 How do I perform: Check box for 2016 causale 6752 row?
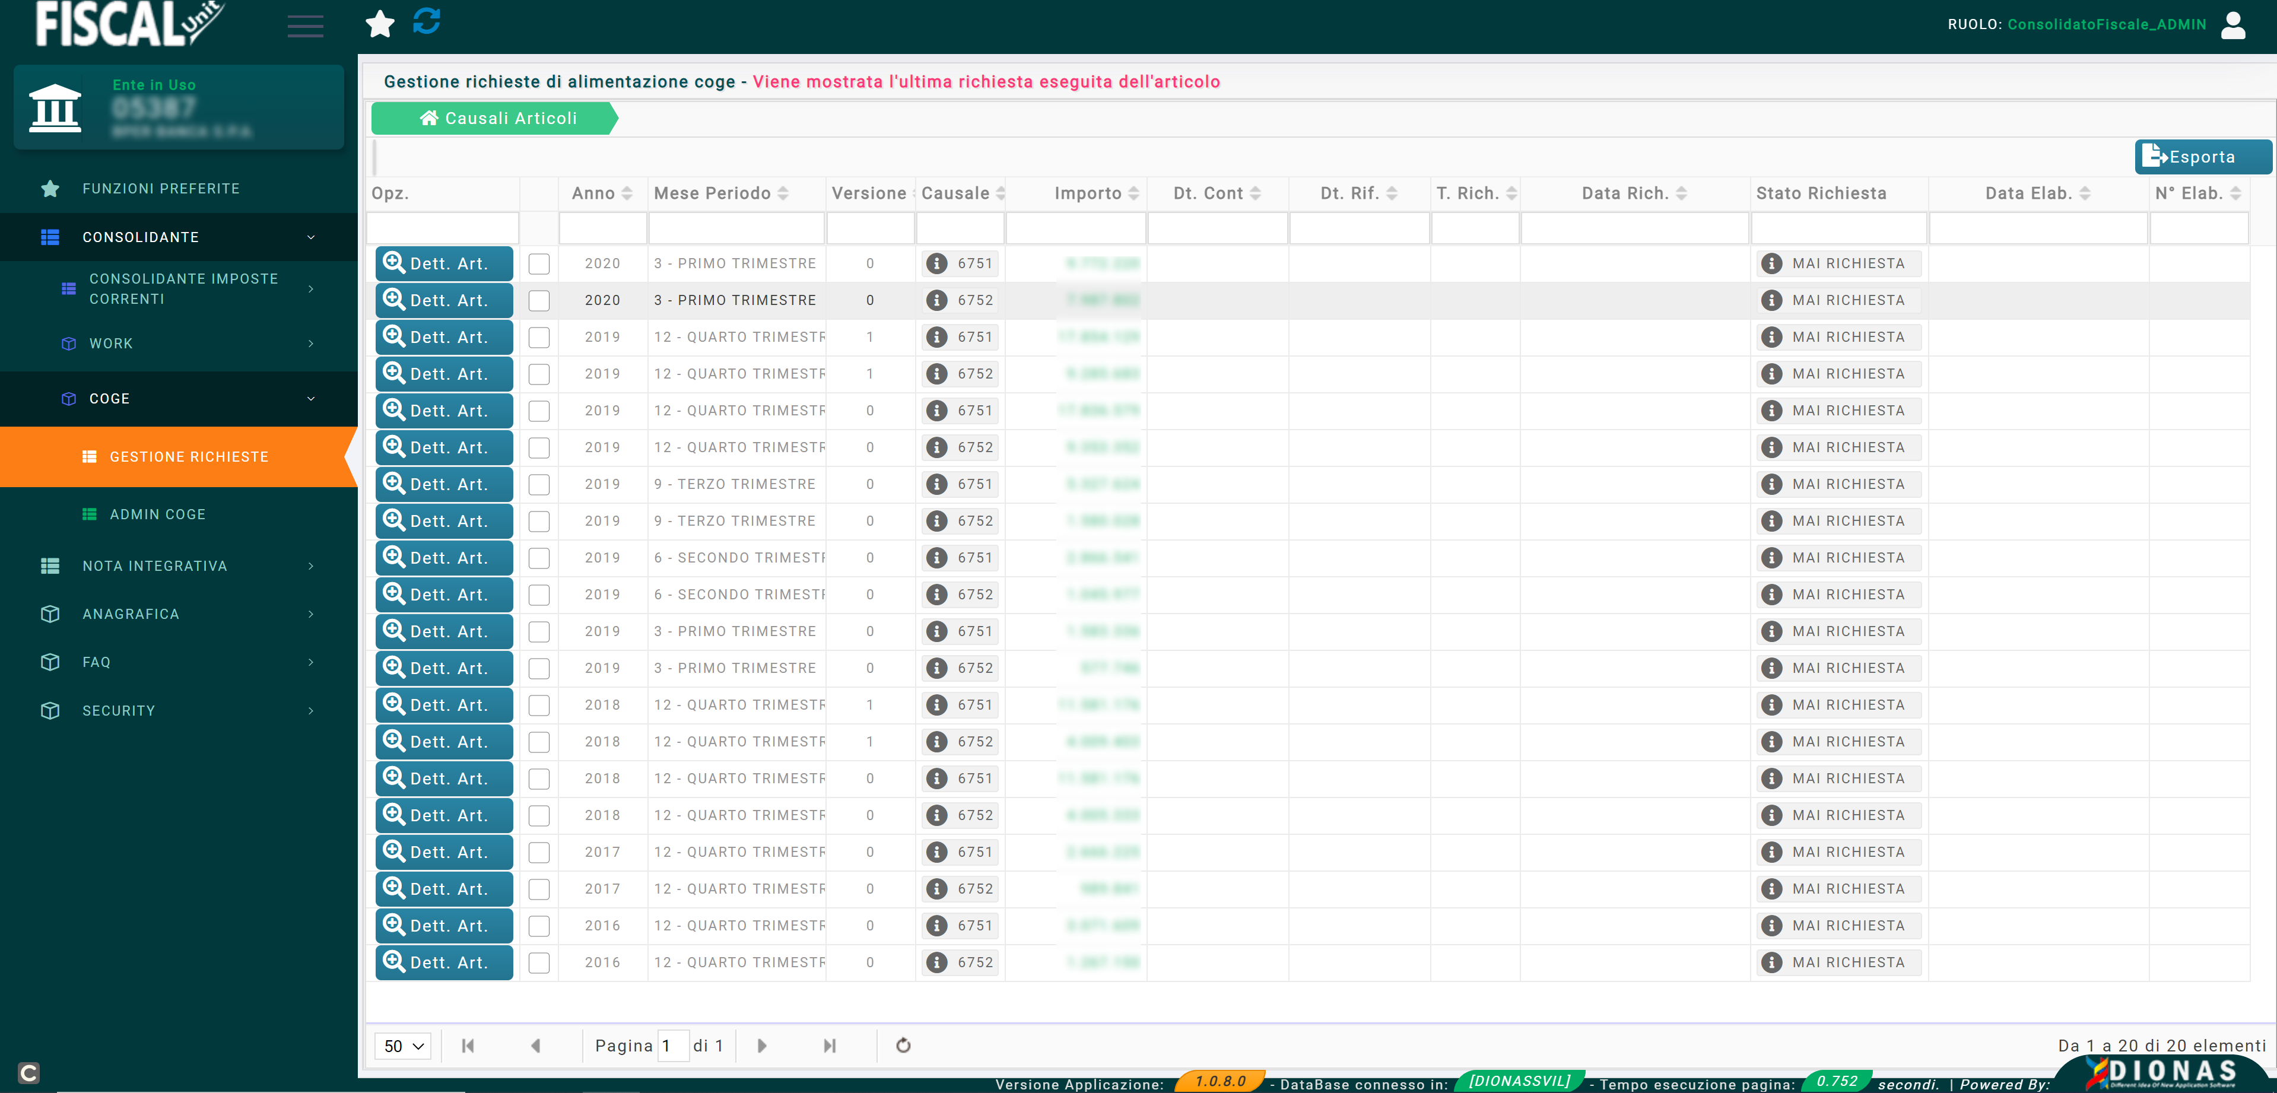(539, 963)
